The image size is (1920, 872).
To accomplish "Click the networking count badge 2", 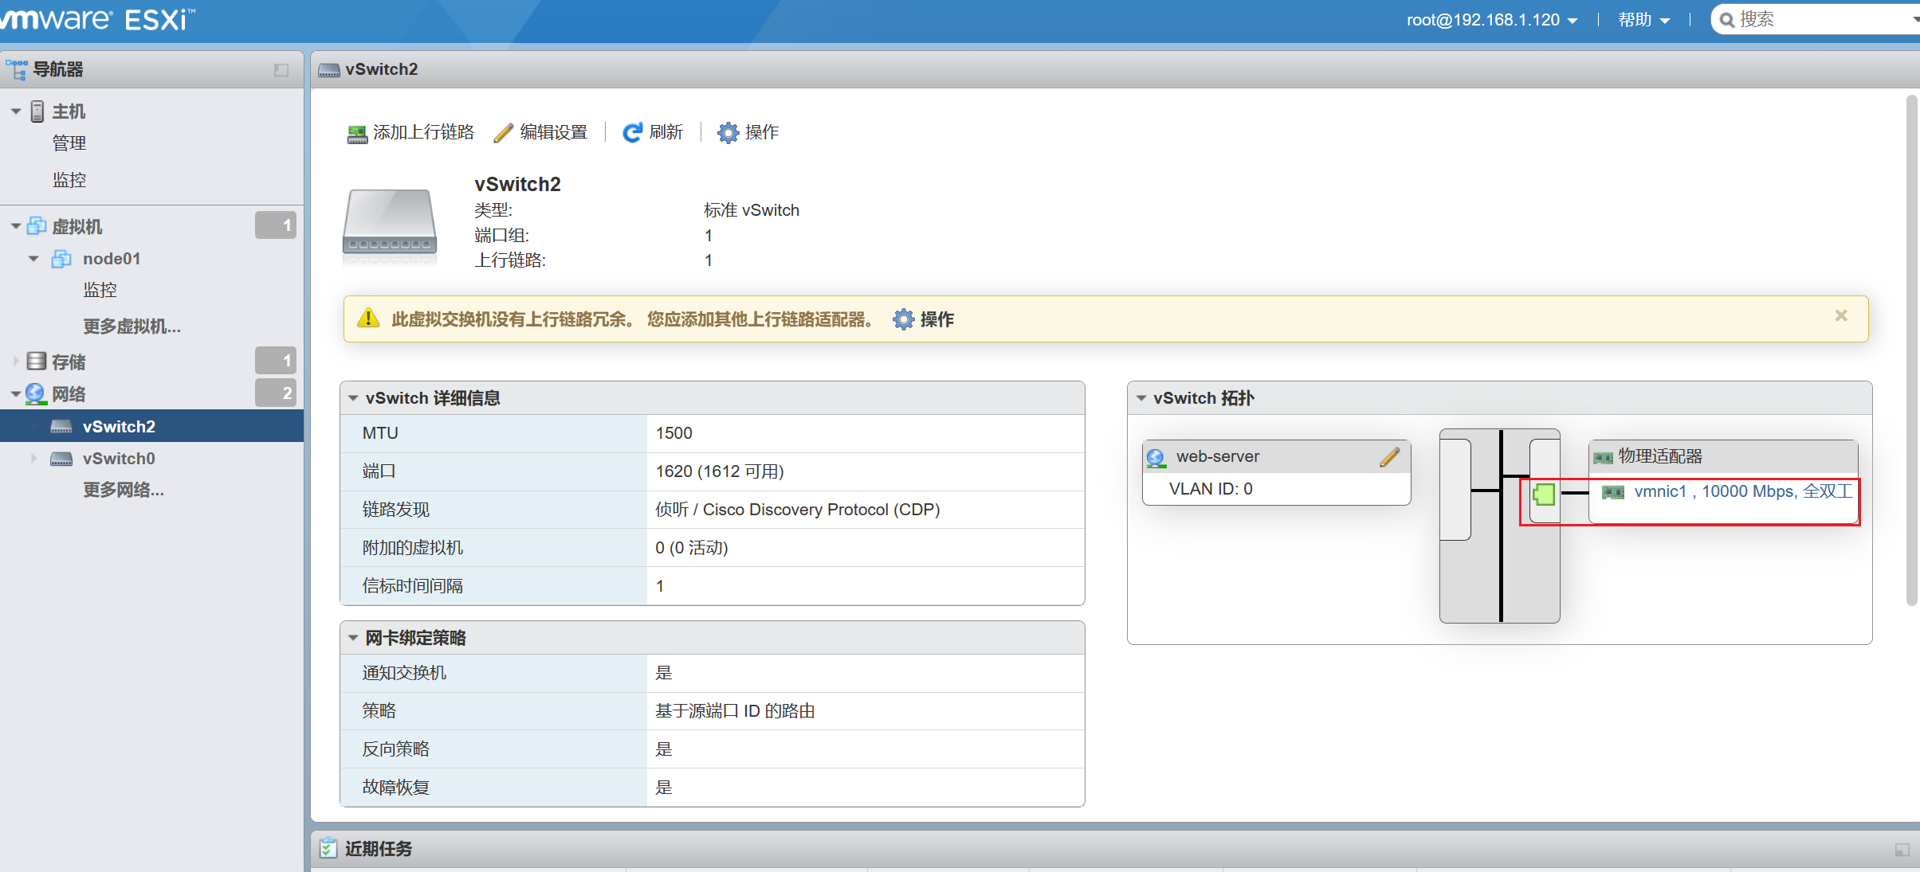I will 276,393.
